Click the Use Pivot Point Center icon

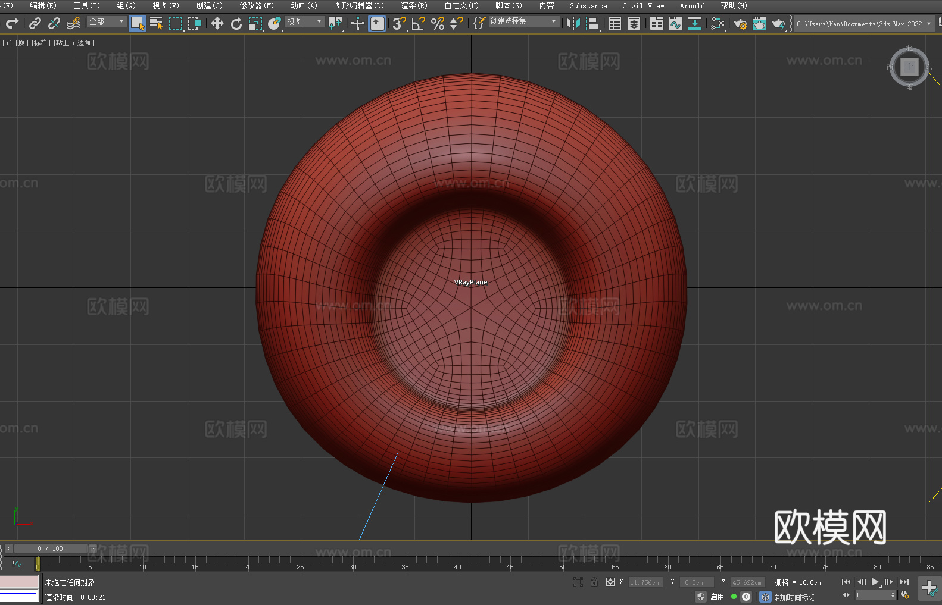pyautogui.click(x=335, y=23)
